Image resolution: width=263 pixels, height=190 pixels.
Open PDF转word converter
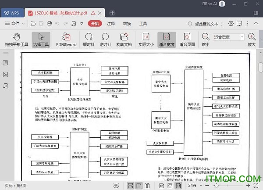coord(66,40)
